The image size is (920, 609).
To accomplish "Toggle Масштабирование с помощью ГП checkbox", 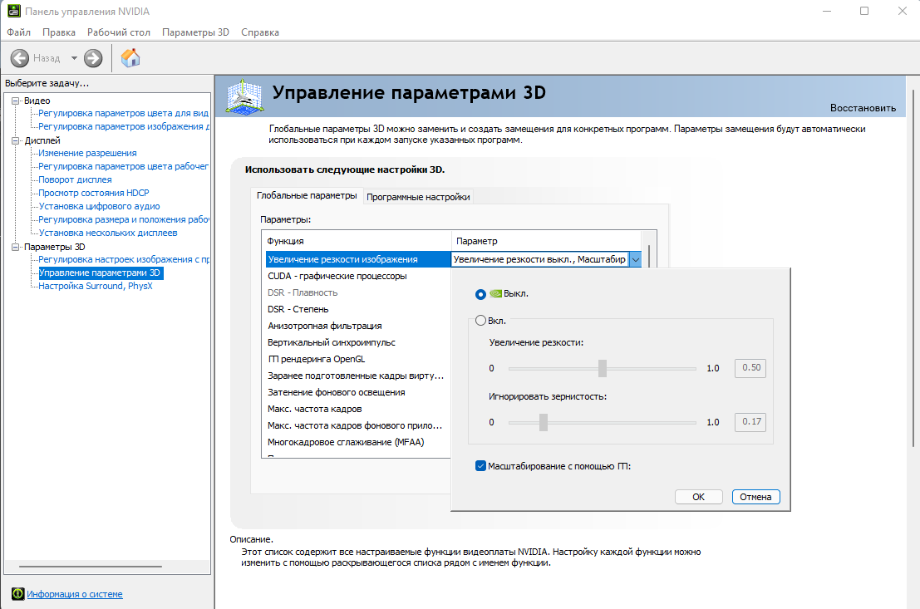I will click(480, 466).
